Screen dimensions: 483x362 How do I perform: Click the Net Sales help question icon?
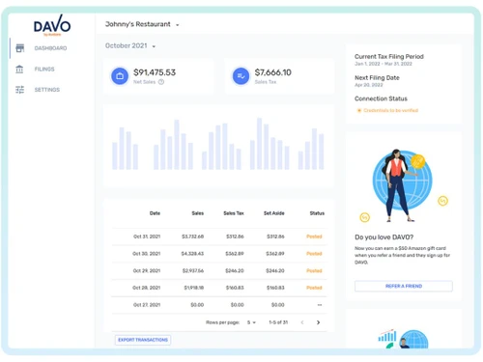[x=161, y=82]
